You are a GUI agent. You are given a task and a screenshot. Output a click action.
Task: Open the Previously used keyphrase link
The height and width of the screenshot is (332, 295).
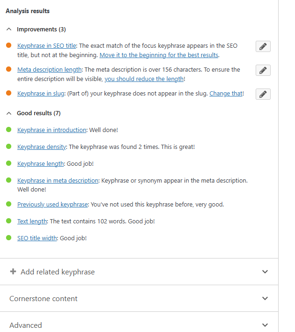tap(52, 204)
